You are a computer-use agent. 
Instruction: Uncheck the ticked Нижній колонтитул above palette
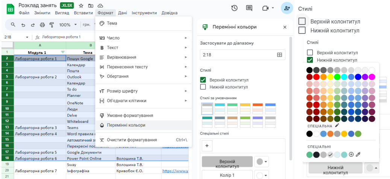(310, 60)
